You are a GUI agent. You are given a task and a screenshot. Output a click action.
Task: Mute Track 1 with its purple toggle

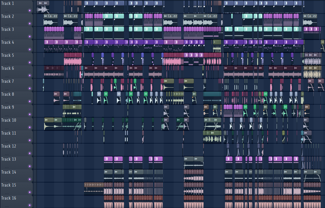[30, 10]
